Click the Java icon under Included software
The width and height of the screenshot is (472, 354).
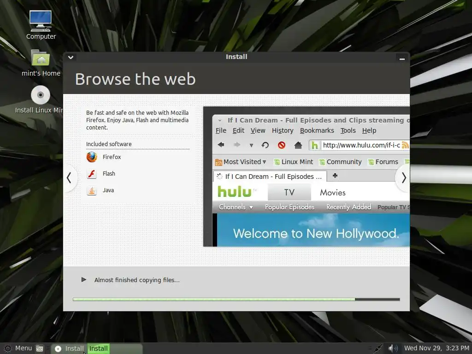(x=92, y=190)
